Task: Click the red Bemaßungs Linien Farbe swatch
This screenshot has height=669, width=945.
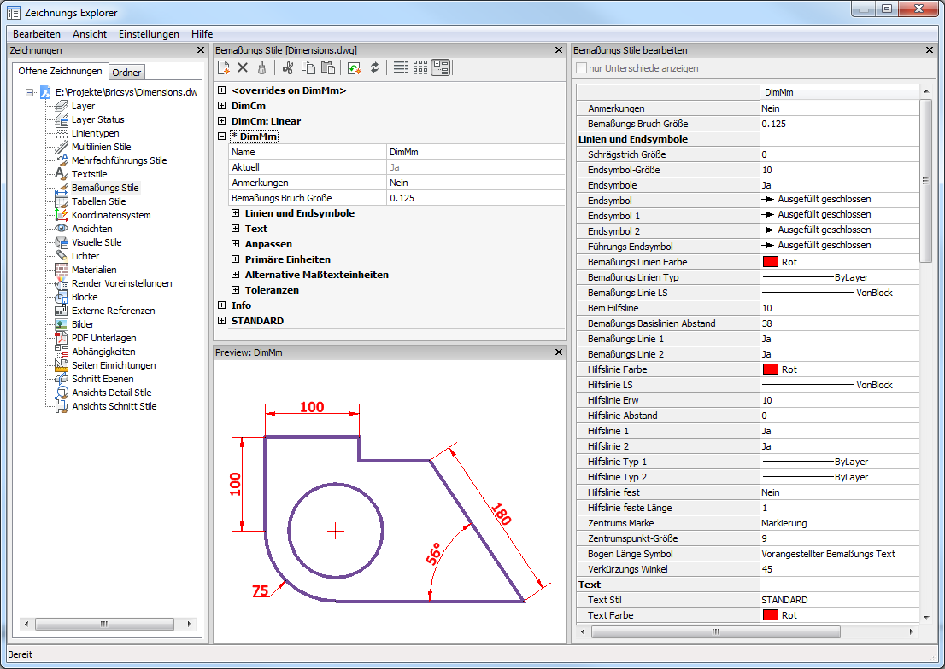Action: click(x=770, y=262)
